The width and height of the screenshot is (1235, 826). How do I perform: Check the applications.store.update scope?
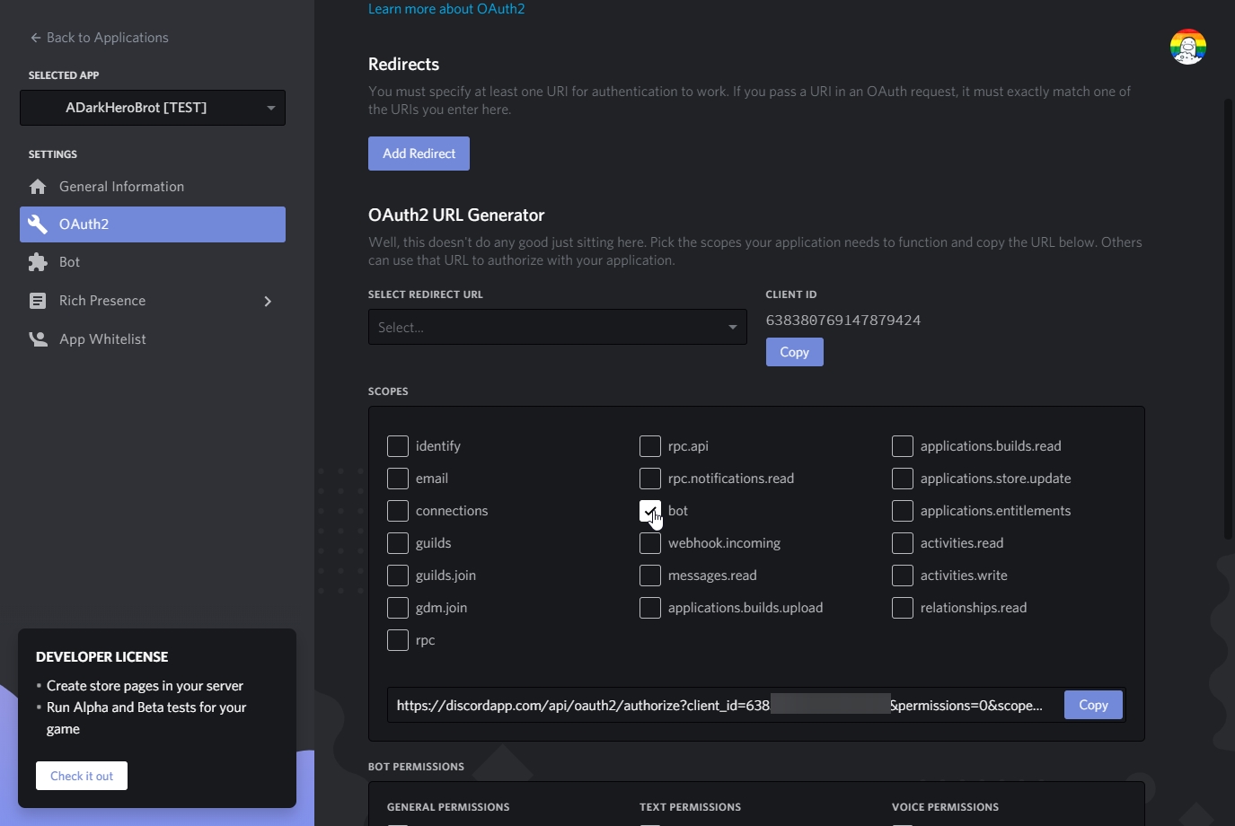903,479
